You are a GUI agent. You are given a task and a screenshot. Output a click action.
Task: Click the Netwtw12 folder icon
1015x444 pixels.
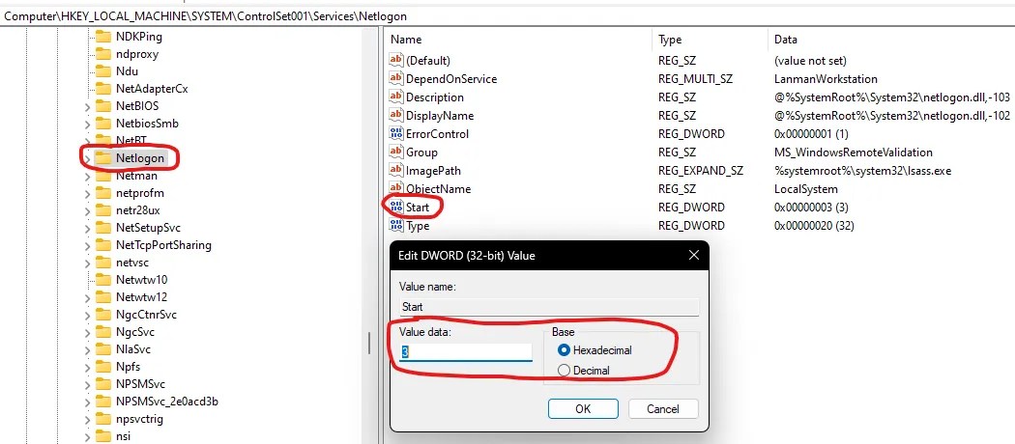click(x=103, y=297)
